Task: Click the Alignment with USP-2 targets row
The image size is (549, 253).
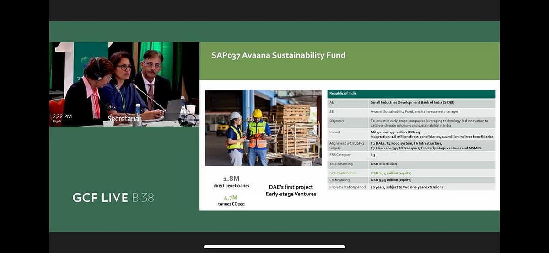Action: point(411,145)
